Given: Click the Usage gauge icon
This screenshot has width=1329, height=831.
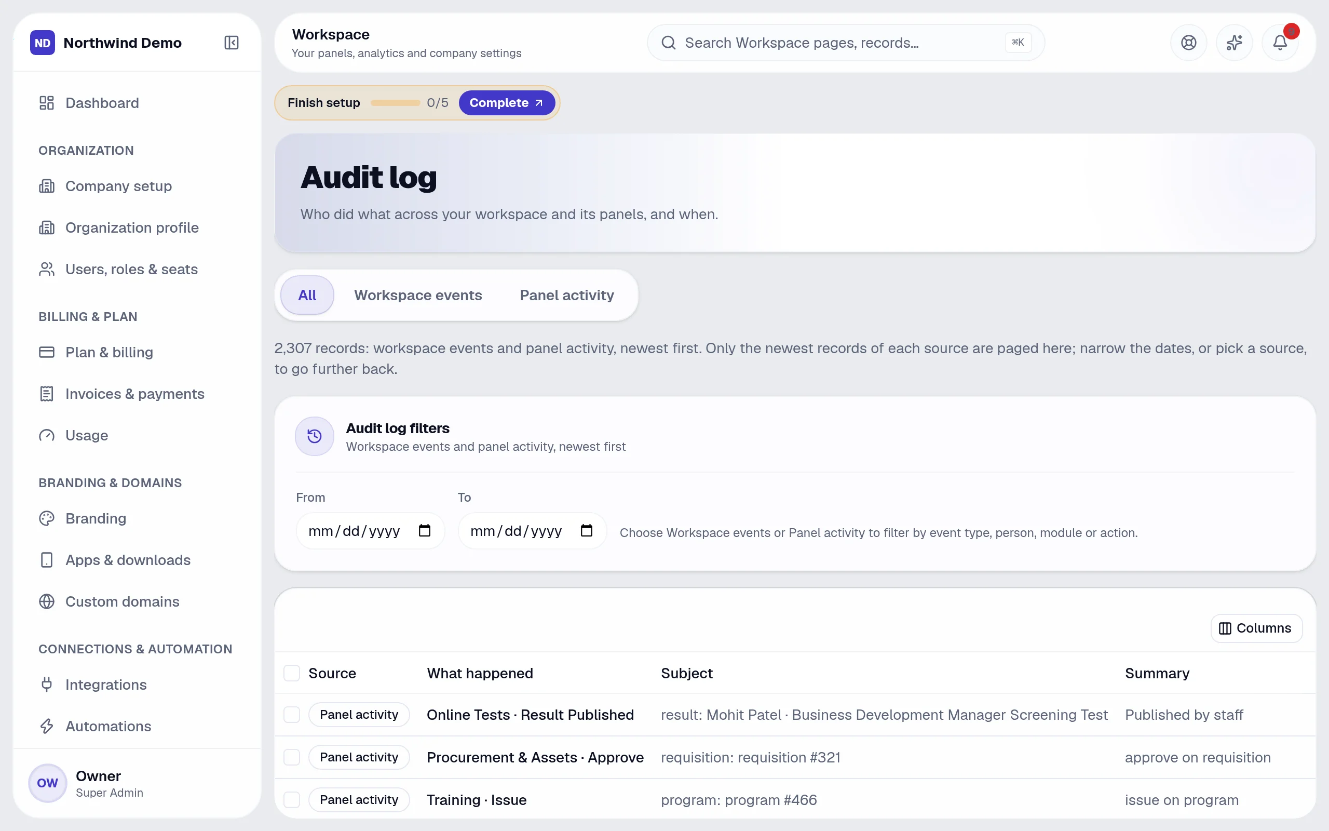Looking at the screenshot, I should 47,435.
